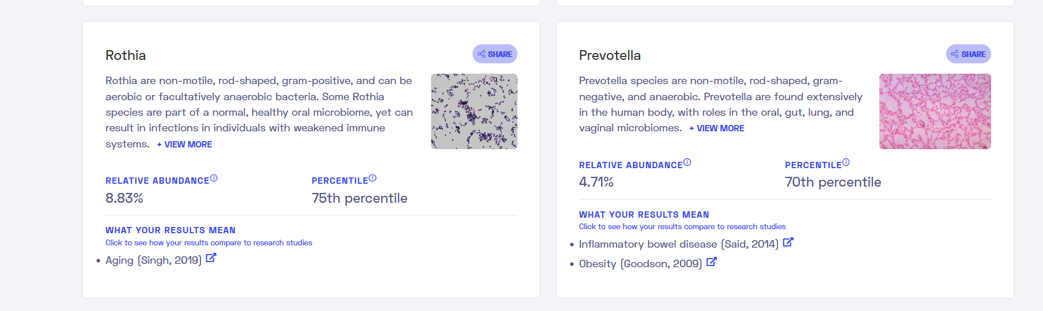
Task: Open Inflammatory bowel disease (Said, 2014) link
Action: pos(679,244)
